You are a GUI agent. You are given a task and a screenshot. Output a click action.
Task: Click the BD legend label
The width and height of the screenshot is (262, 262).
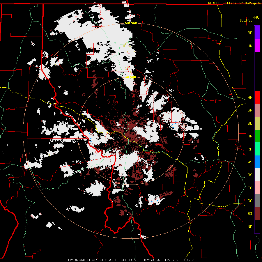click(x=250, y=123)
